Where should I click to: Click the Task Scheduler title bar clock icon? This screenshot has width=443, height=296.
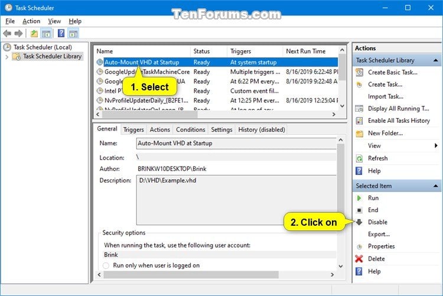pos(8,8)
